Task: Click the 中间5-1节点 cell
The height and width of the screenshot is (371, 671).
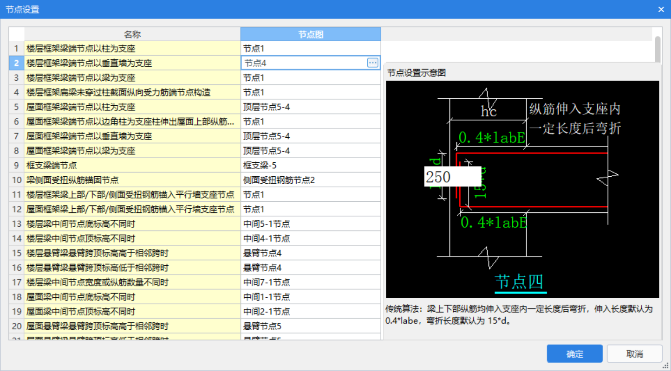Action: [x=311, y=224]
